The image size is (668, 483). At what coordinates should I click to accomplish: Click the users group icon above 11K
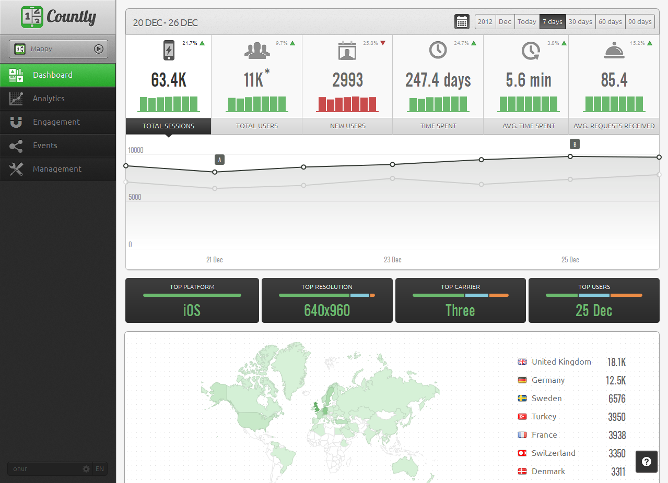[x=257, y=51]
